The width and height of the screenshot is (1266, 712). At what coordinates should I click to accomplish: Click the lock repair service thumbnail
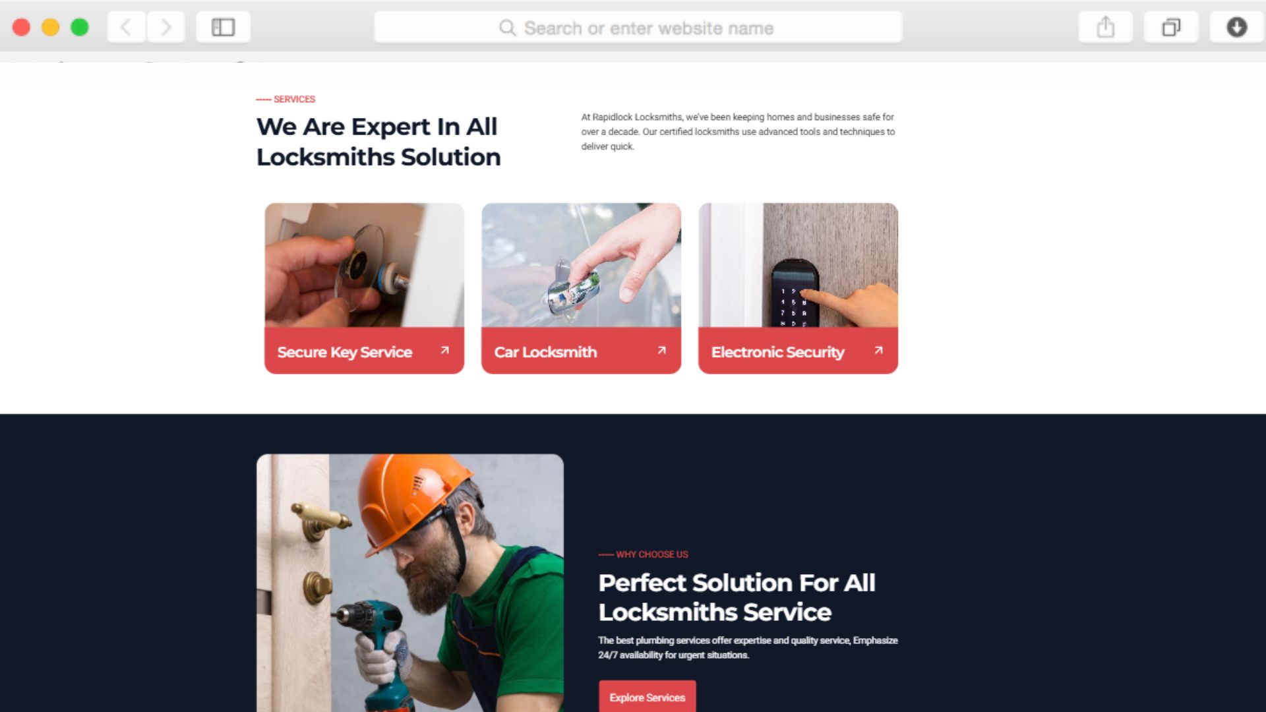click(364, 265)
